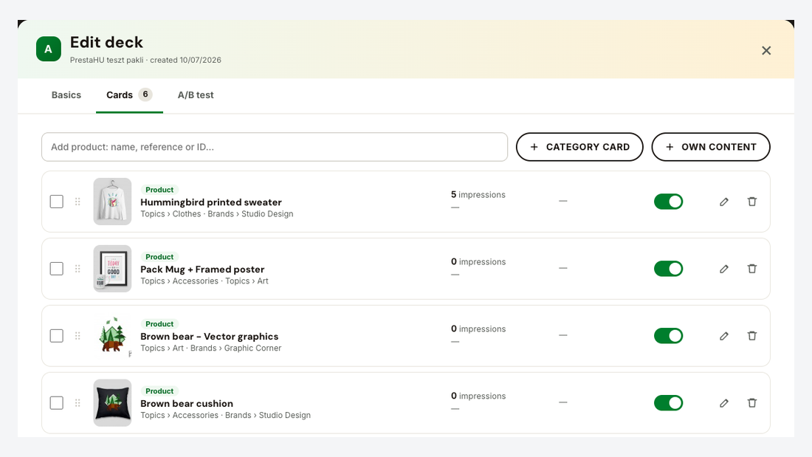Image resolution: width=812 pixels, height=457 pixels.
Task: Grab drag handle of Pack Mug + Framed poster row
Action: [x=78, y=269]
